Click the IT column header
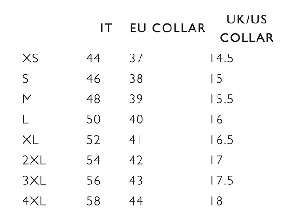 tap(106, 28)
